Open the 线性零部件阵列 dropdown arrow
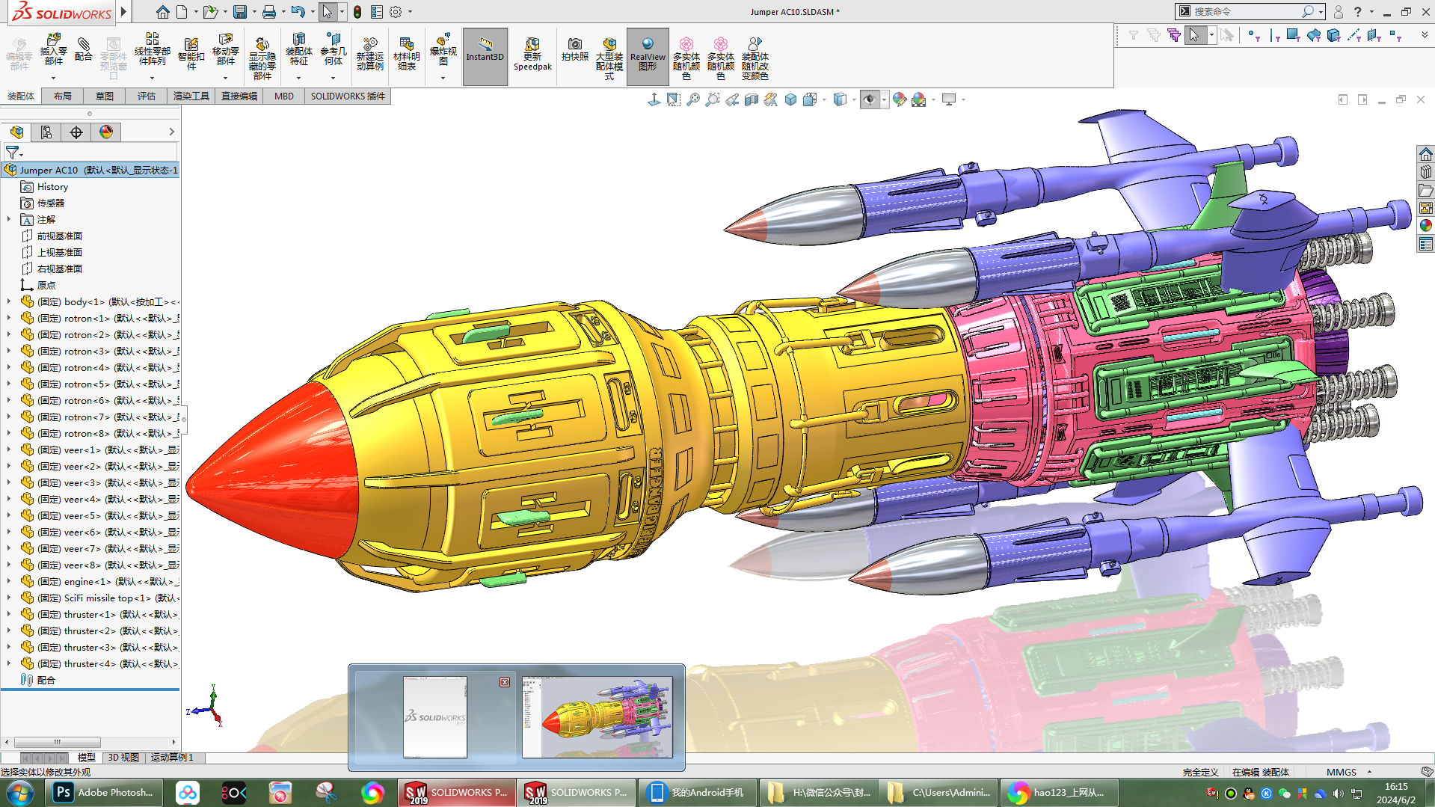The width and height of the screenshot is (1435, 807). tap(152, 78)
